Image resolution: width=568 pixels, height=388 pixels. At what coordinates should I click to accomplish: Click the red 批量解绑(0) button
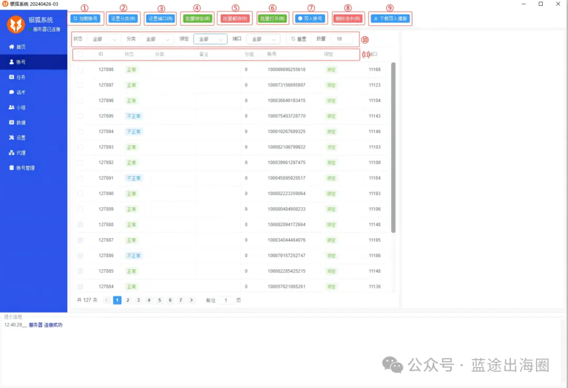[235, 18]
